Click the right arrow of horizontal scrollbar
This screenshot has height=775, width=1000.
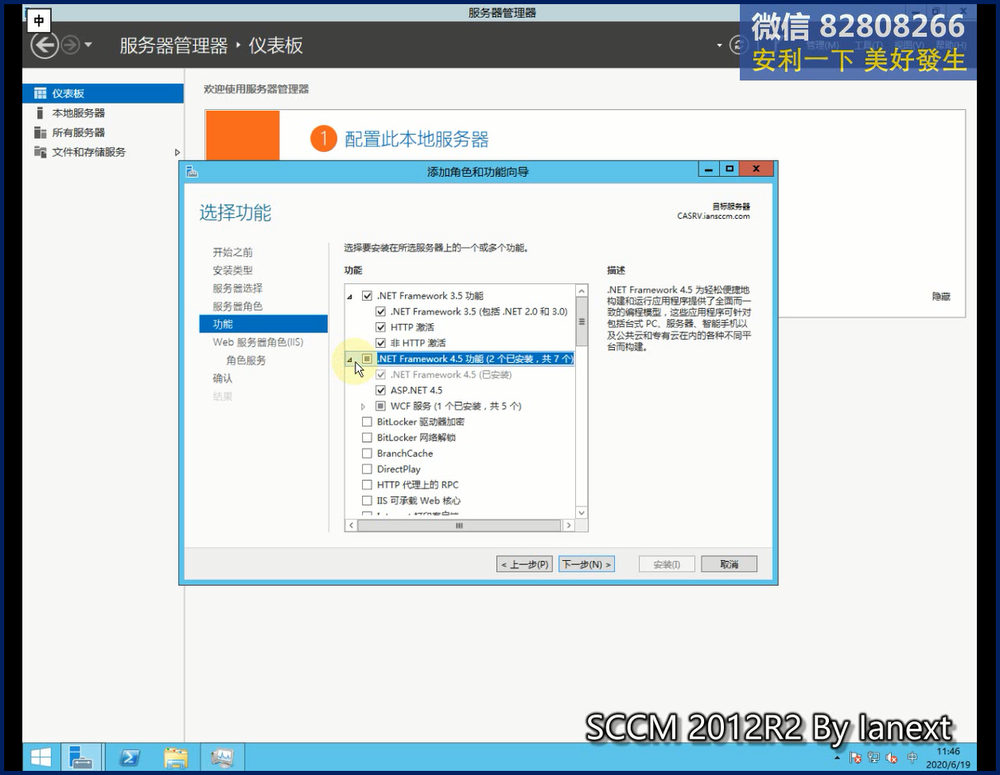(x=569, y=525)
